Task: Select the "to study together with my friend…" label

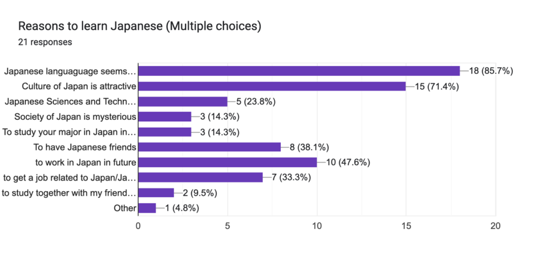Action: (69, 193)
